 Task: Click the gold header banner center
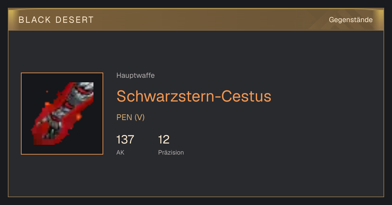coord(196,20)
